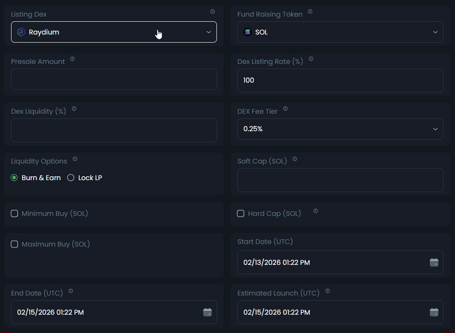Open the DEX Fee Tier 0.25% dropdown
Image resolution: width=455 pixels, height=333 pixels.
point(340,129)
